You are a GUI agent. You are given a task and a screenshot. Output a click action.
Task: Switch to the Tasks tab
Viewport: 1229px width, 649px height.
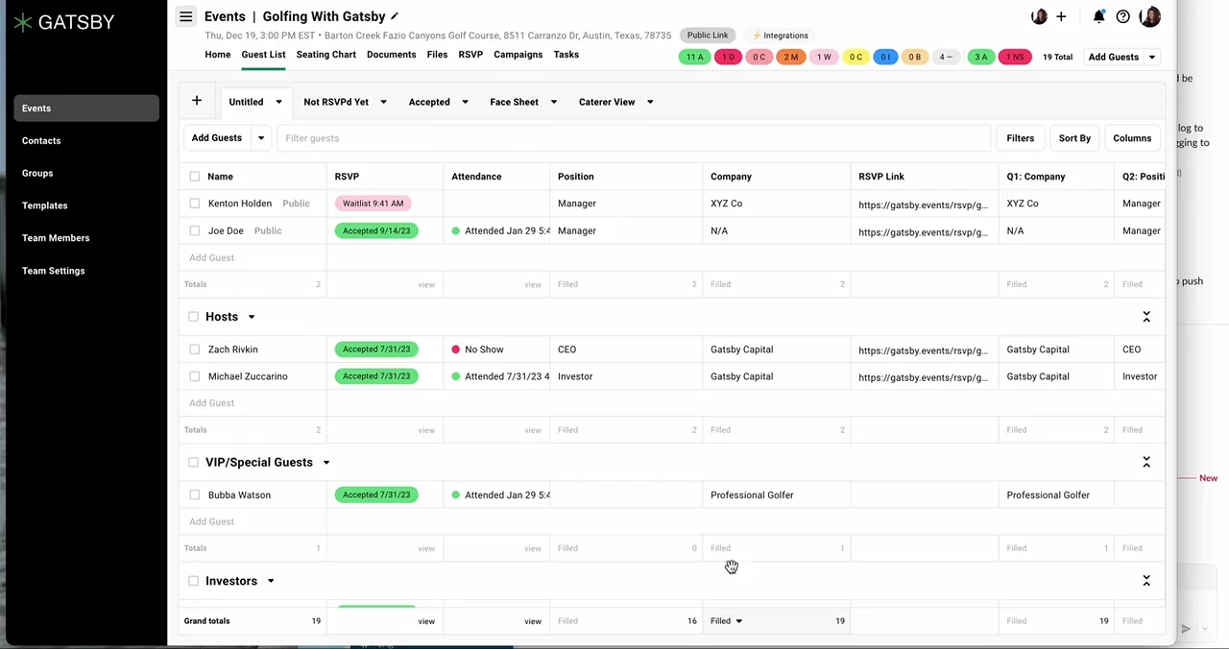pos(566,55)
